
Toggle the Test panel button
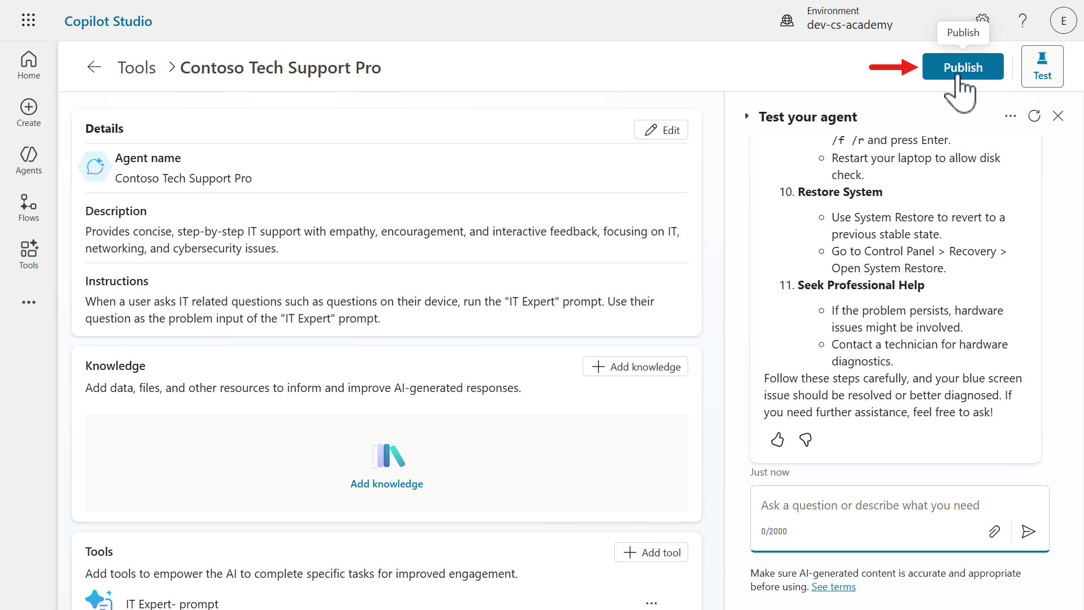(x=1042, y=67)
